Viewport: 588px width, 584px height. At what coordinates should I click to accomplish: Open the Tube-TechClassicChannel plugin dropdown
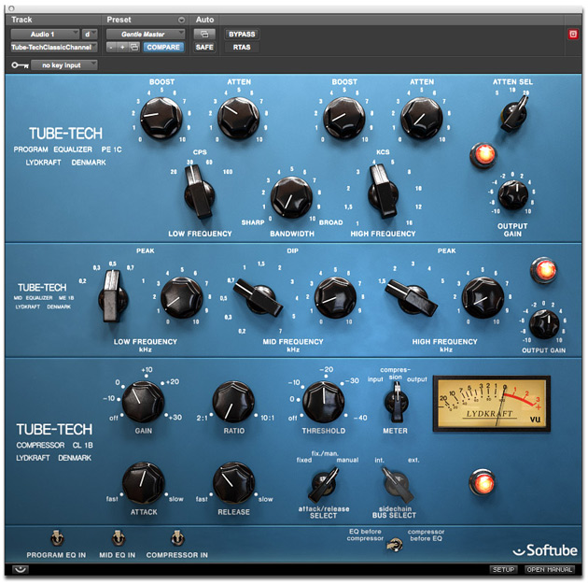(x=54, y=48)
